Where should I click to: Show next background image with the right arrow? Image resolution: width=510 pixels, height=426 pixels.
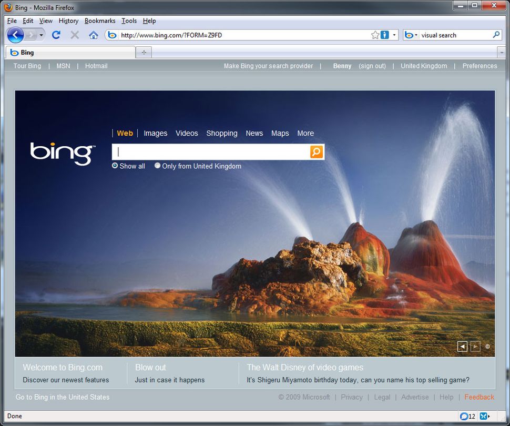click(475, 346)
